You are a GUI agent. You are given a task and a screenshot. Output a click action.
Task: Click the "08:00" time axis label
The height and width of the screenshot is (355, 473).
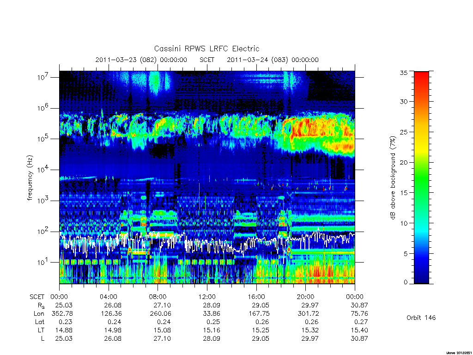(x=158, y=297)
